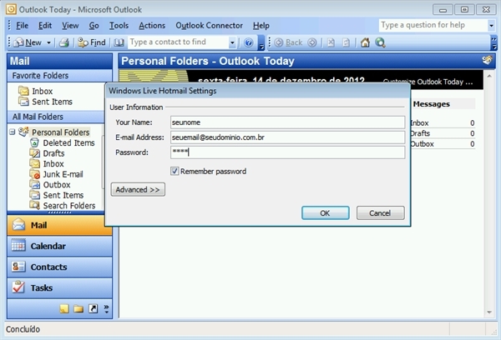
Task: Open the help question dropdown arrow
Action: tap(491, 26)
